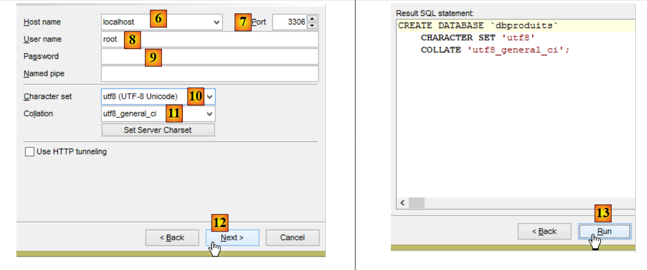
Task: Click the horizontal scrollbar thumb under SQL
Action: pos(416,203)
